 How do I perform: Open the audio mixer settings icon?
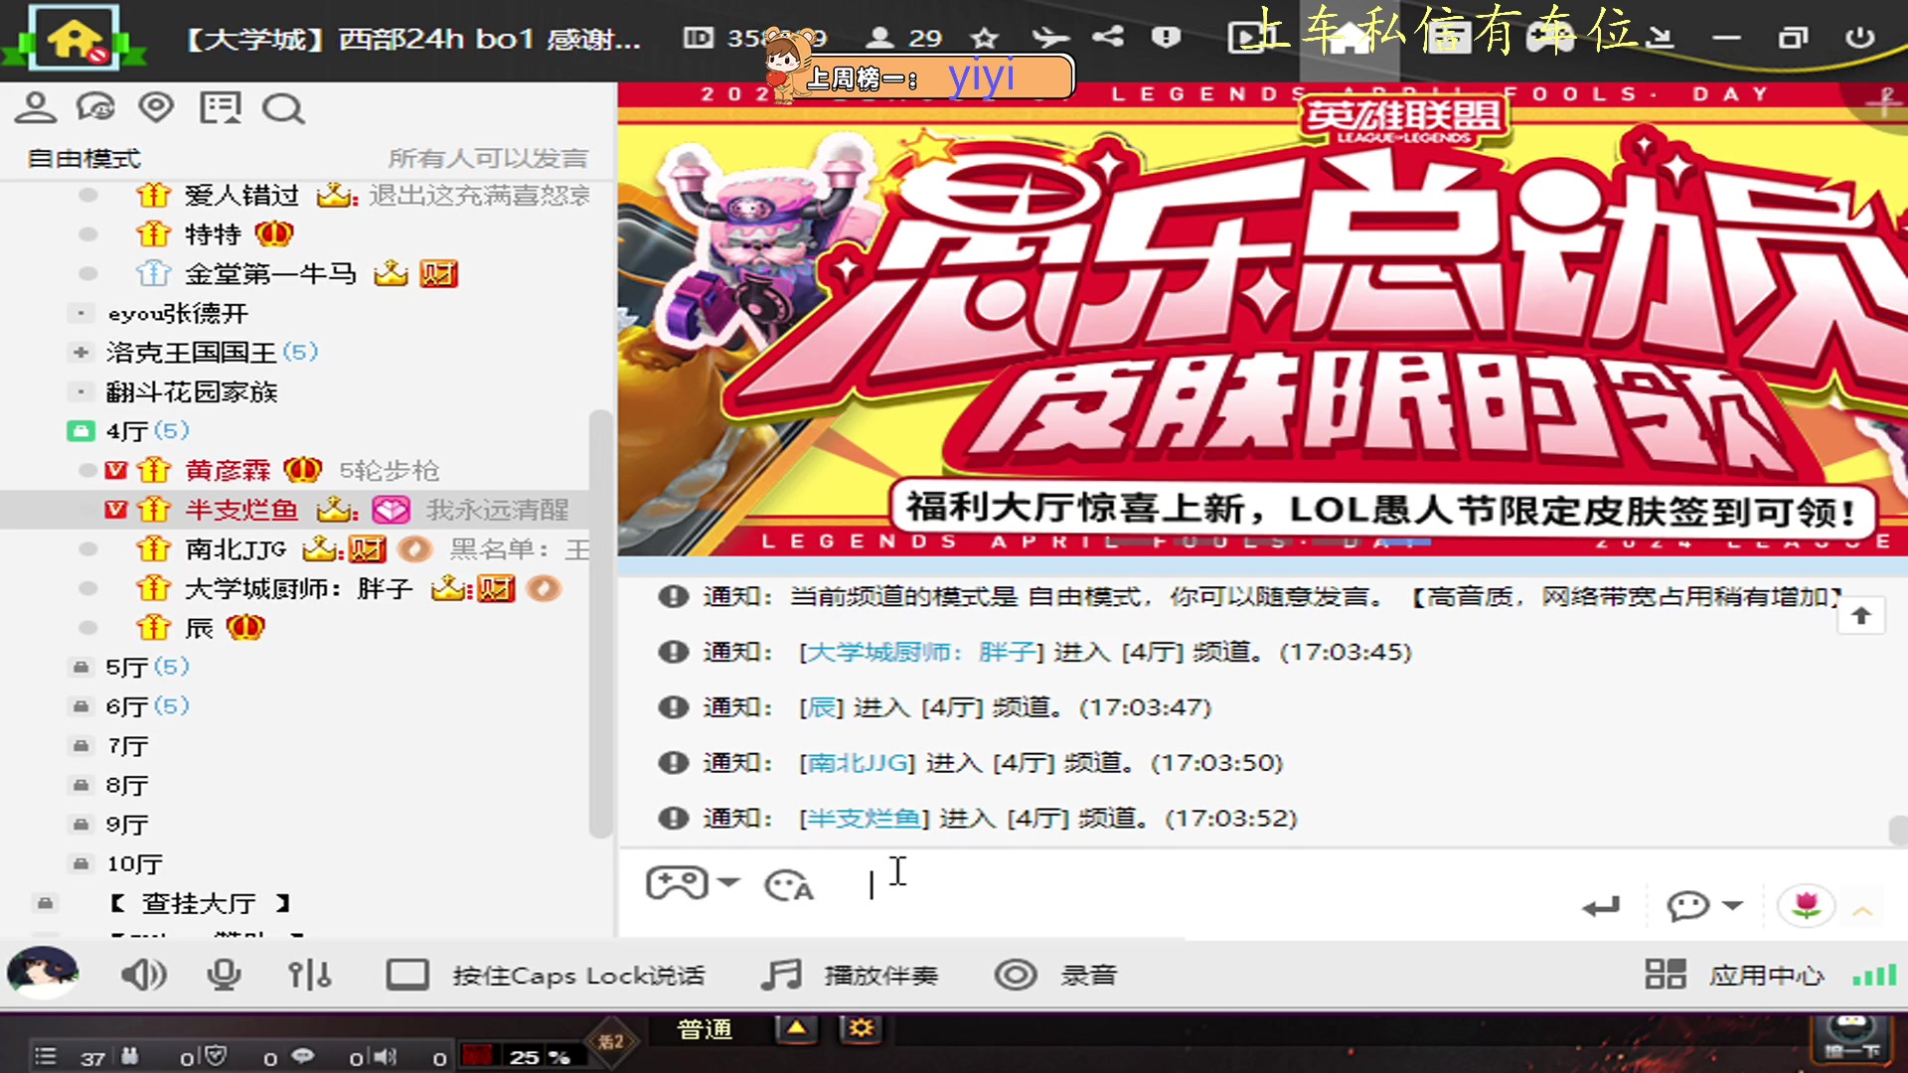tap(309, 975)
